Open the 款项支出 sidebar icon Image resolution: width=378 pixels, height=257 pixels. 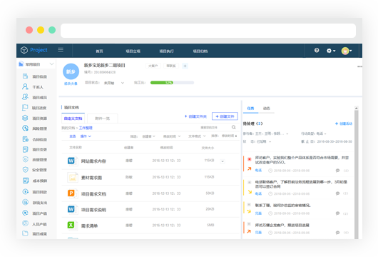[x=25, y=202]
